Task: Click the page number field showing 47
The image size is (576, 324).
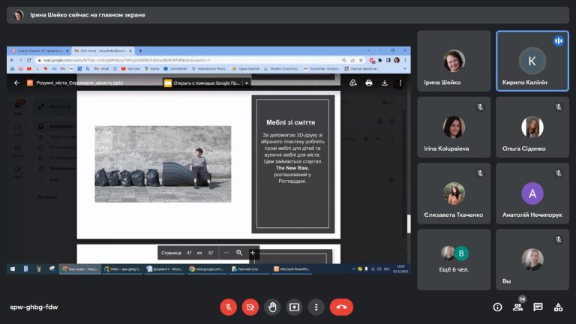Action: tap(189, 253)
